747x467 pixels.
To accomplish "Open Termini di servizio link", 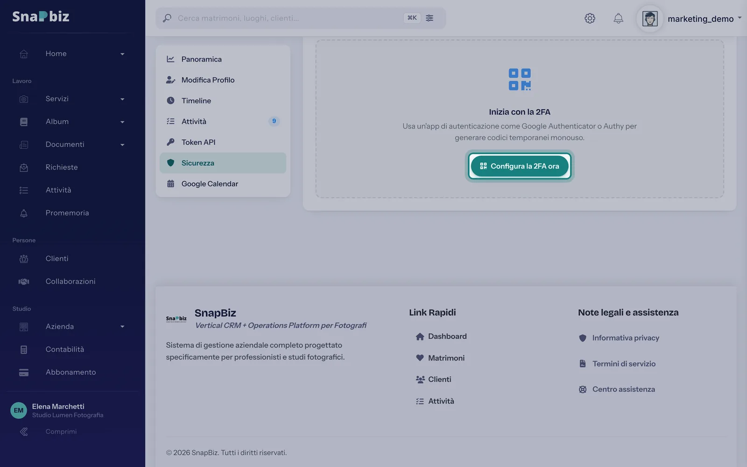I will click(617, 364).
